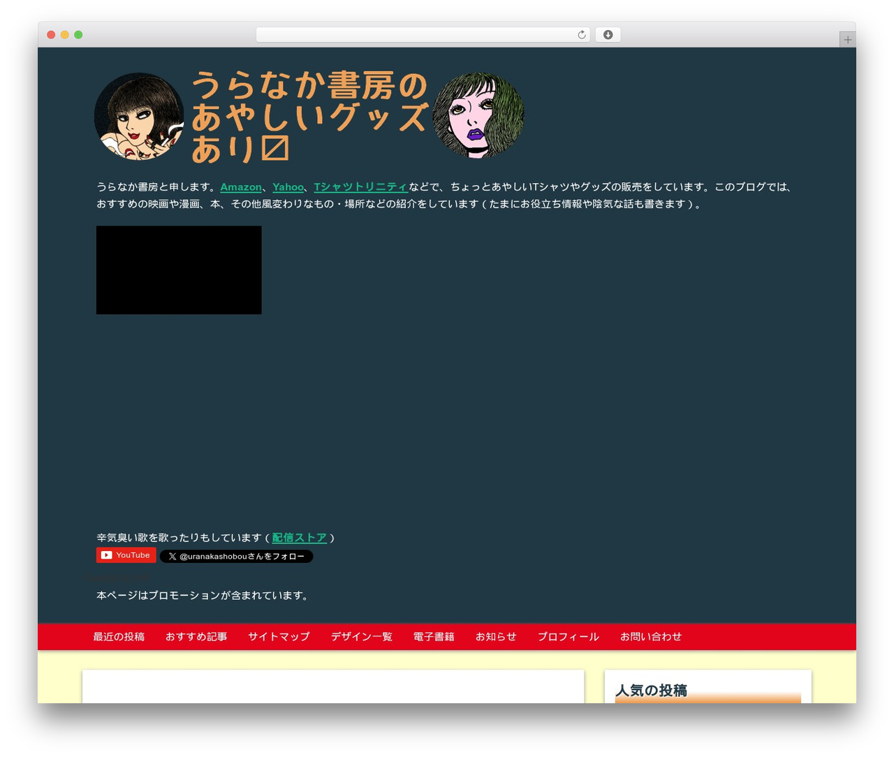This screenshot has width=894, height=757.
Task: Open the うらなか書房 blog title logo
Action: click(x=309, y=117)
